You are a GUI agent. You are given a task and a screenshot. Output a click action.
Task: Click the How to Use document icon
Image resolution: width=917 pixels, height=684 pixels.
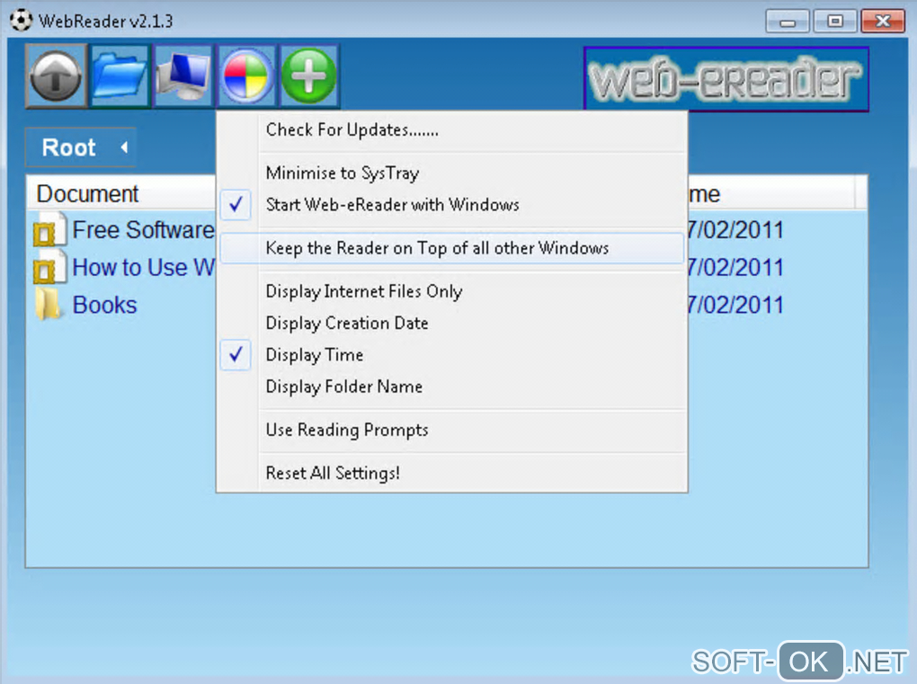(49, 267)
